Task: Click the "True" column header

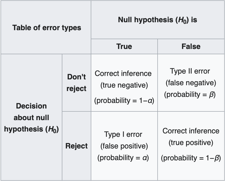Action: [x=124, y=47]
